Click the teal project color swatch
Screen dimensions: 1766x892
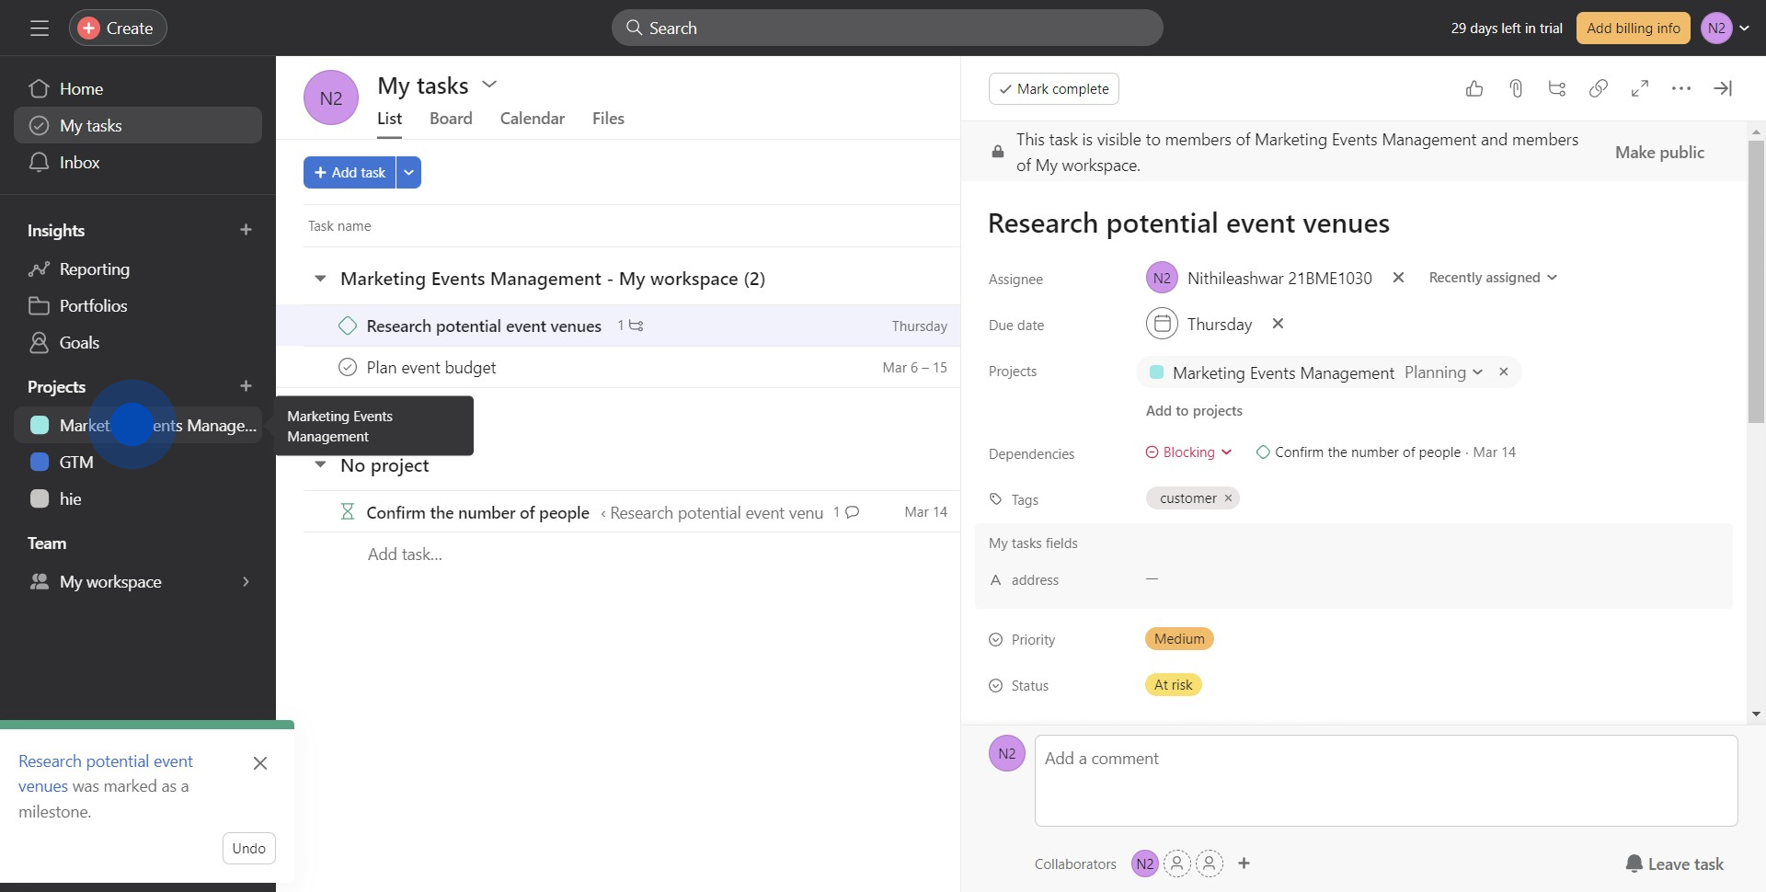tap(1157, 372)
